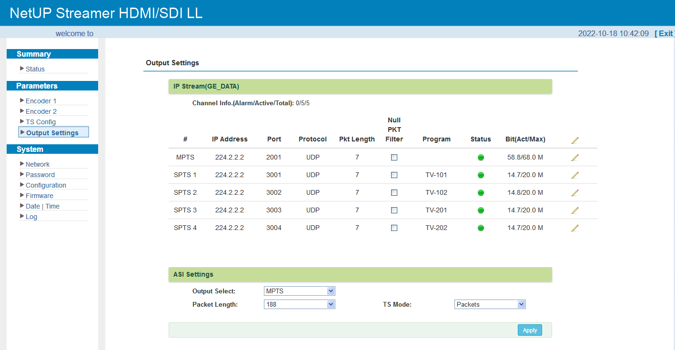Screen dimensions: 675x350
Task: Tick Null PKT Filter box for SPTS 3
Action: (x=394, y=210)
